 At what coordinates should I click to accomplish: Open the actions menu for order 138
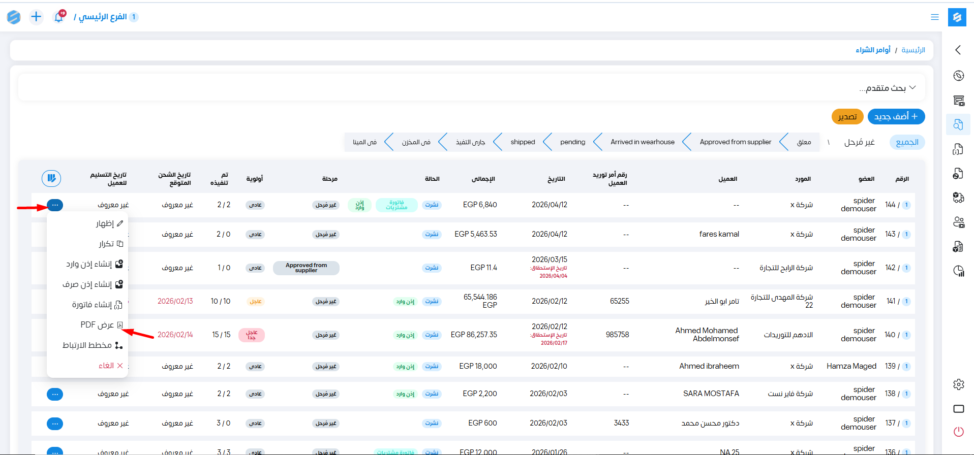(55, 394)
